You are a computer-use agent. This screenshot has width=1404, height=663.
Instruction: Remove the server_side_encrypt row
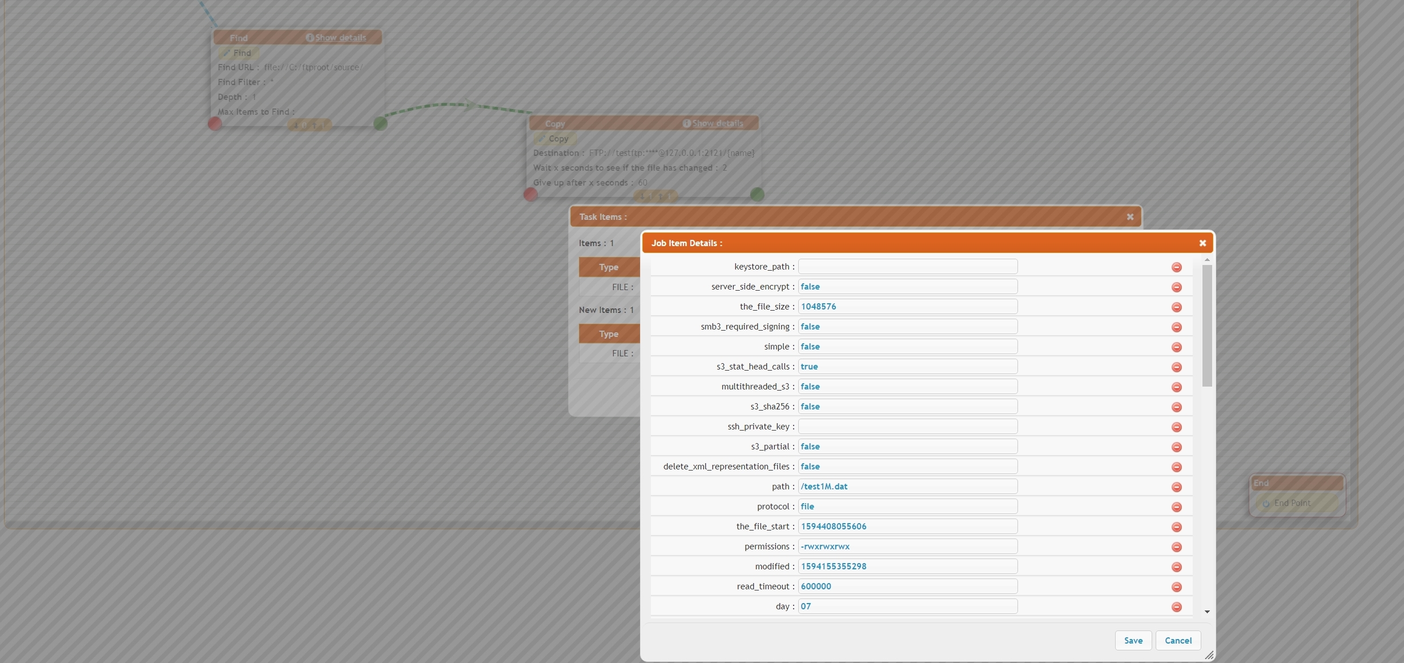1176,287
